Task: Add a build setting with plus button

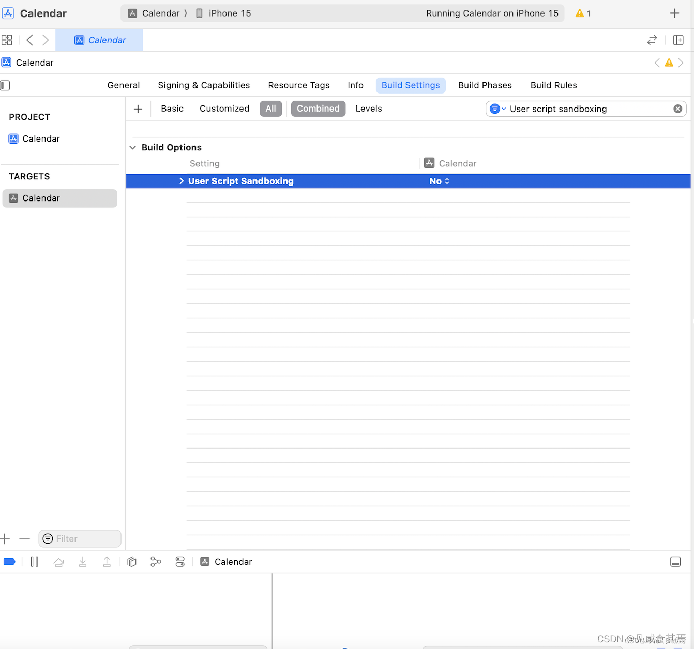Action: [138, 109]
